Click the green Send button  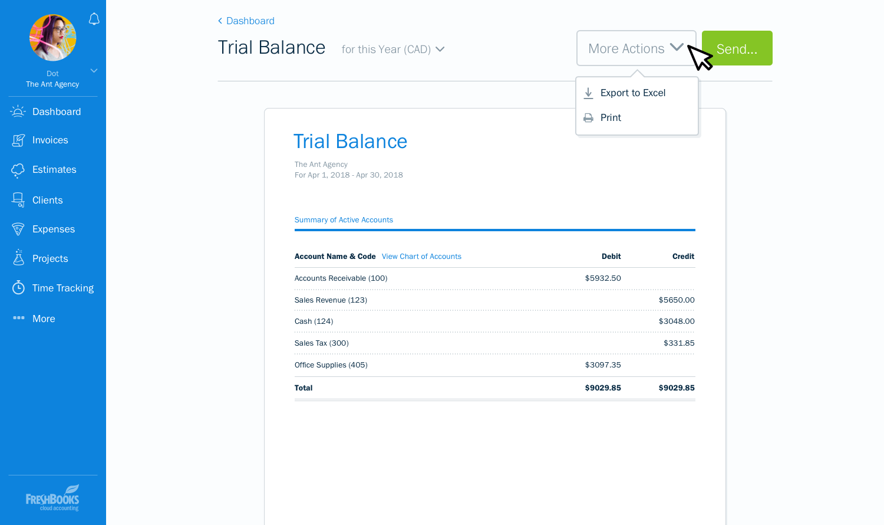pyautogui.click(x=737, y=48)
